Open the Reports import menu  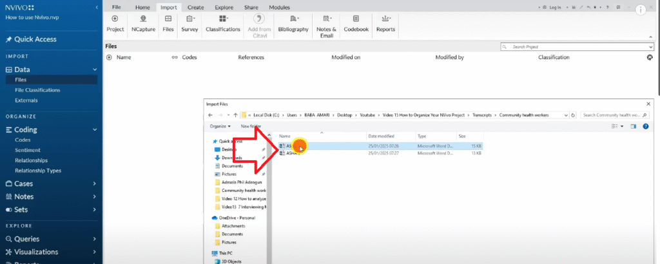[385, 24]
